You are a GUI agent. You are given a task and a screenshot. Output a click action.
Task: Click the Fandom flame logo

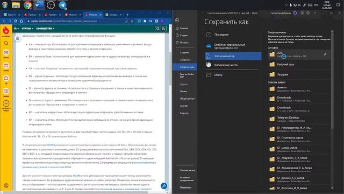tap(6, 31)
